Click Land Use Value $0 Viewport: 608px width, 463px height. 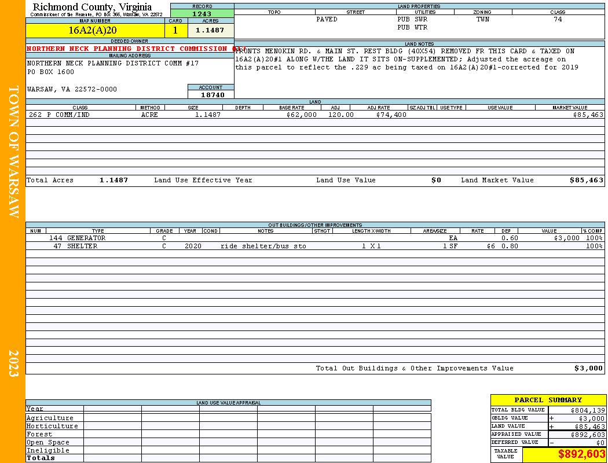point(436,180)
